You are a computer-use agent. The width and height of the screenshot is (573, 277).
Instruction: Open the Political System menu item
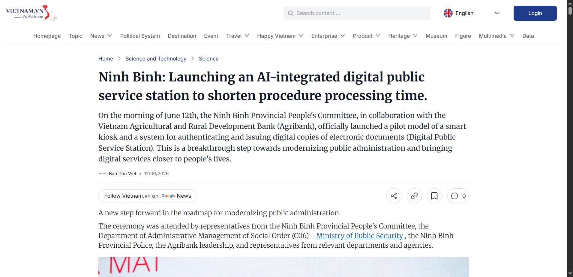pos(140,36)
